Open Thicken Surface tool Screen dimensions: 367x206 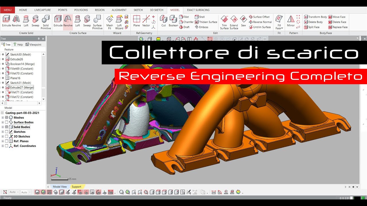click(206, 22)
